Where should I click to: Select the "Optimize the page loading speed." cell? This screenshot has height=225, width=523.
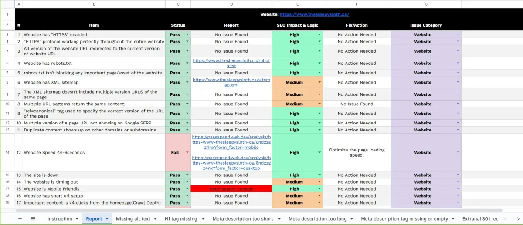pyautogui.click(x=357, y=153)
